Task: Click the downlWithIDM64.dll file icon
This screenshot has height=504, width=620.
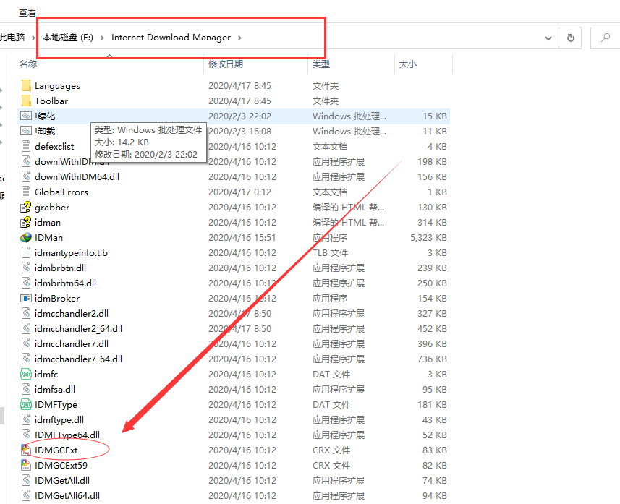Action: tap(26, 176)
